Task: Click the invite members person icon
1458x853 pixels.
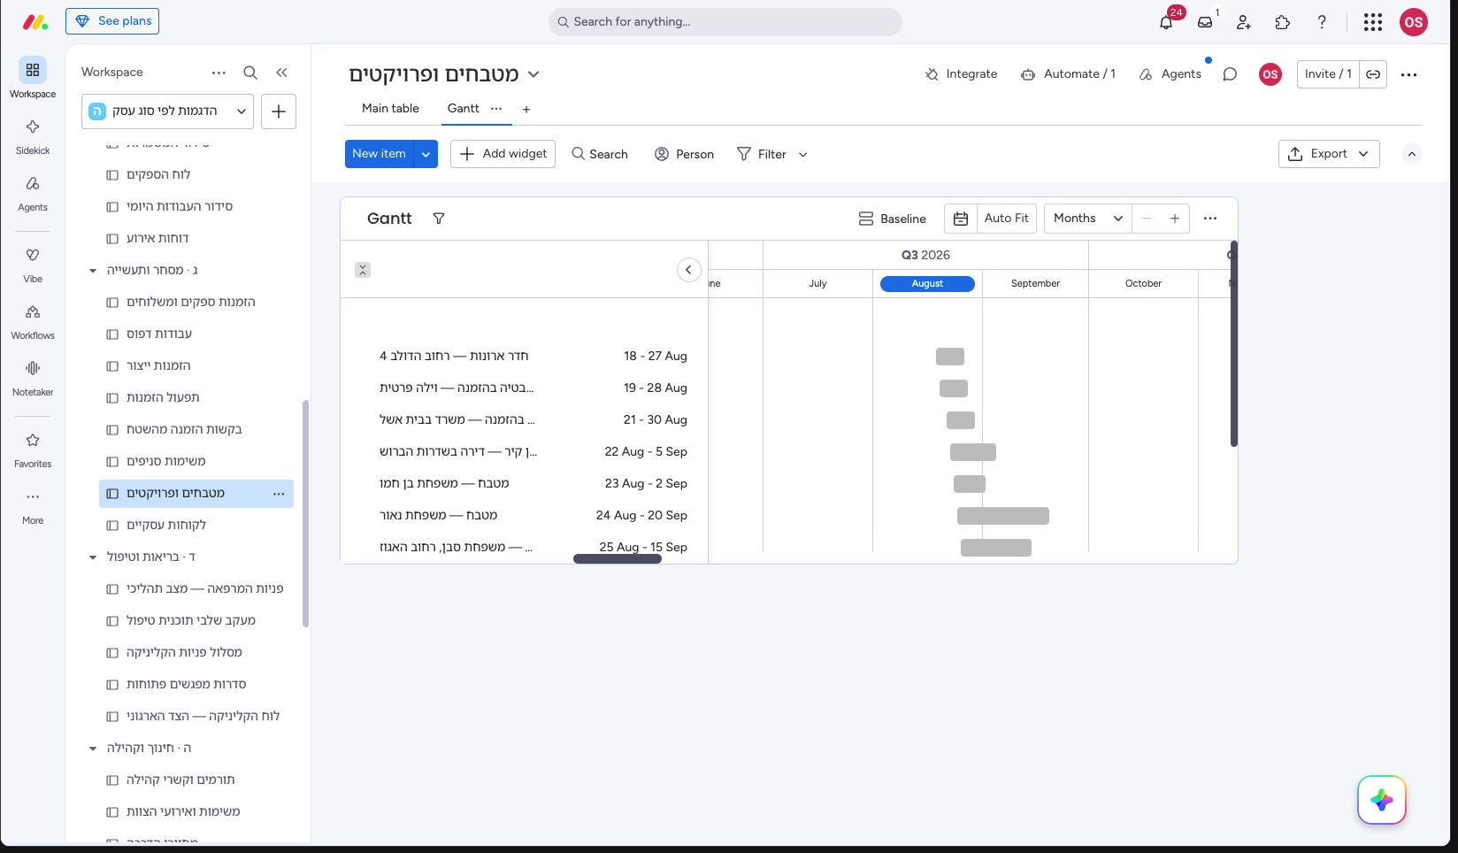Action: pos(1244,22)
